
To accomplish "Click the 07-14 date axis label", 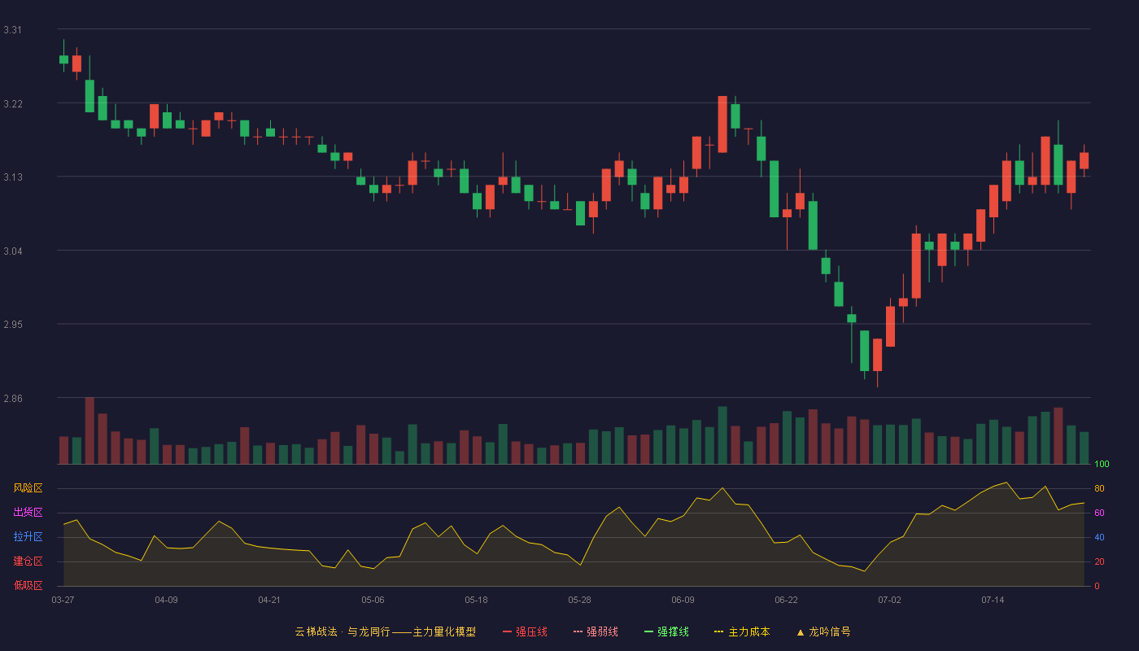I will (993, 600).
